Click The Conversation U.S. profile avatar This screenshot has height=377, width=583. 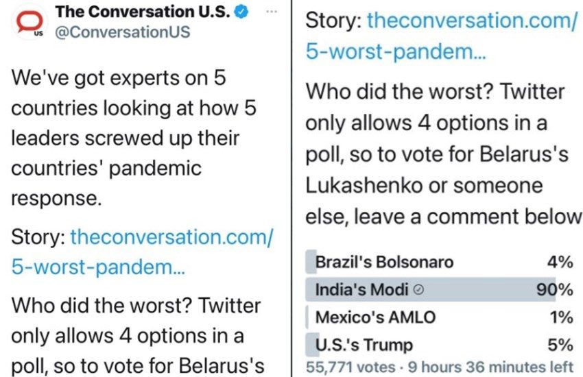(x=28, y=23)
